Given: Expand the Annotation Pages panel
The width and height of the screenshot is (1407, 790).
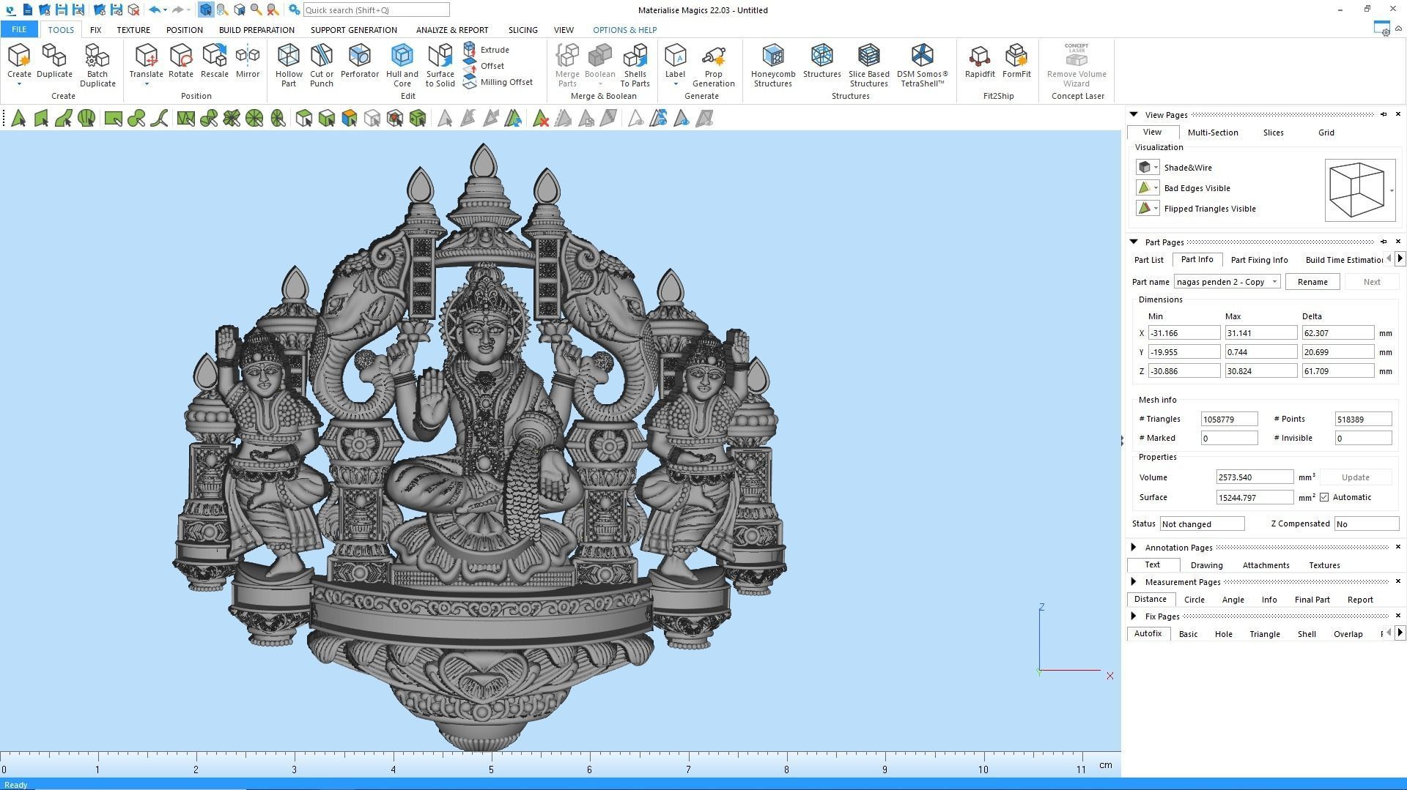Looking at the screenshot, I should (x=1134, y=547).
